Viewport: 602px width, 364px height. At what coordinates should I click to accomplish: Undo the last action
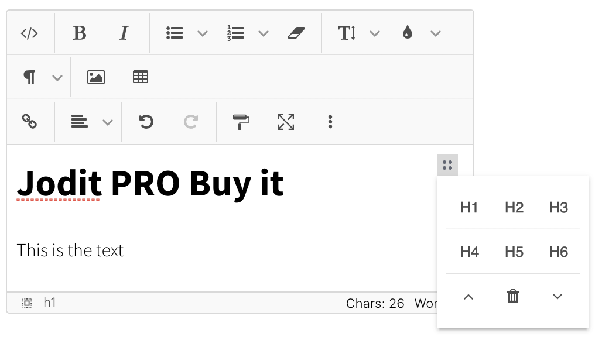146,122
